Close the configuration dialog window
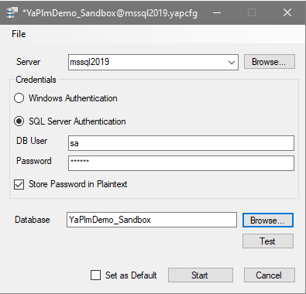Screen dimensions: 306x294 click(x=287, y=12)
